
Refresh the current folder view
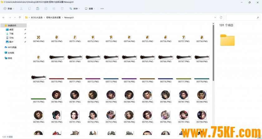(x=221, y=17)
